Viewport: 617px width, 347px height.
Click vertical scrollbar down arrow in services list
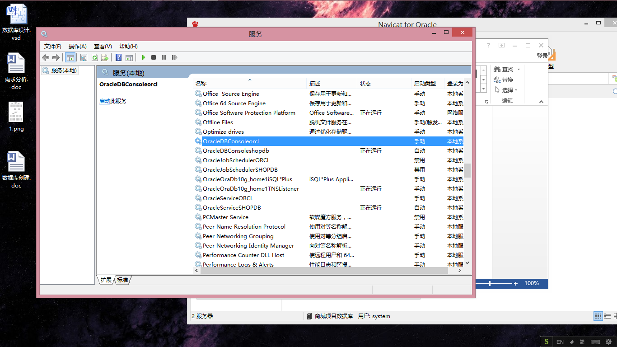[467, 263]
